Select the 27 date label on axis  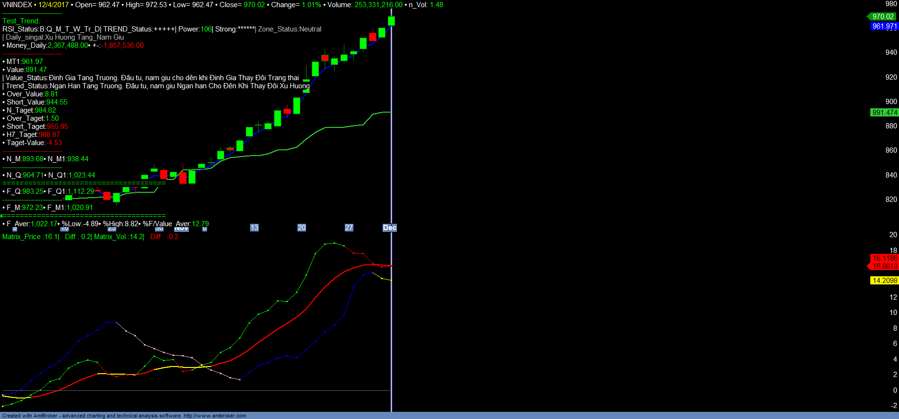(349, 228)
